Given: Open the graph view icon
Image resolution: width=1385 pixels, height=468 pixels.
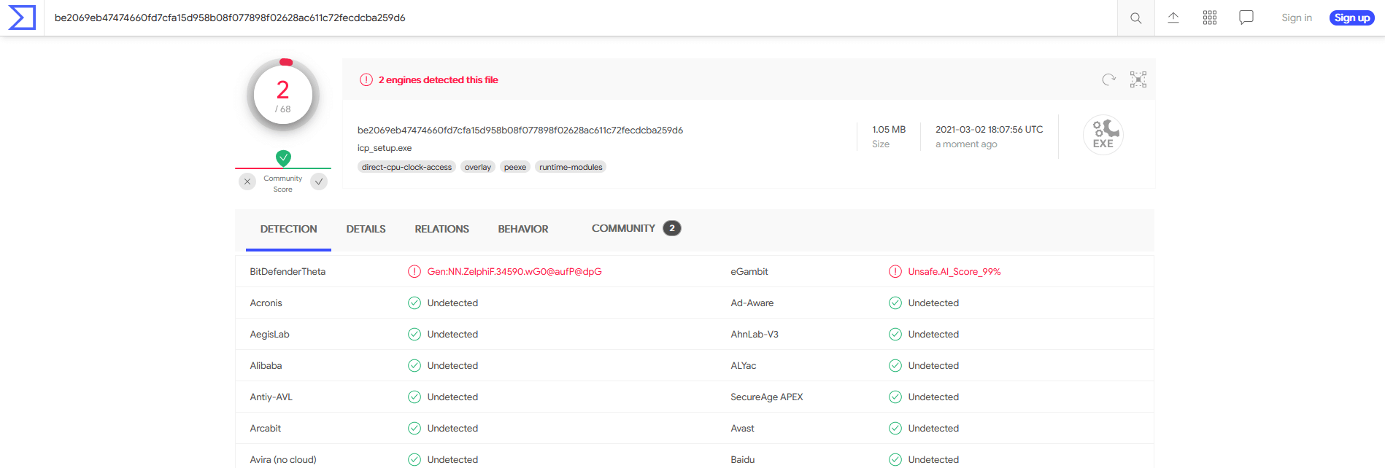Looking at the screenshot, I should 1138,79.
